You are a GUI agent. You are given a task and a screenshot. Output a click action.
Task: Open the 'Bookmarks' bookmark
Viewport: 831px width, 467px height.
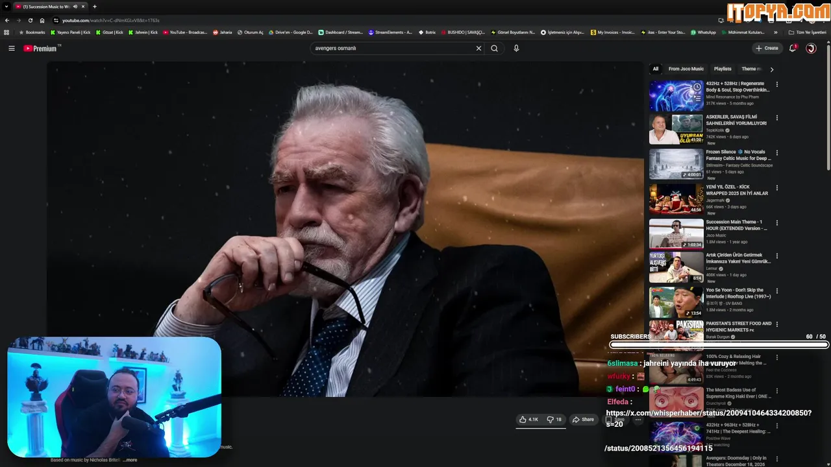[x=32, y=32]
